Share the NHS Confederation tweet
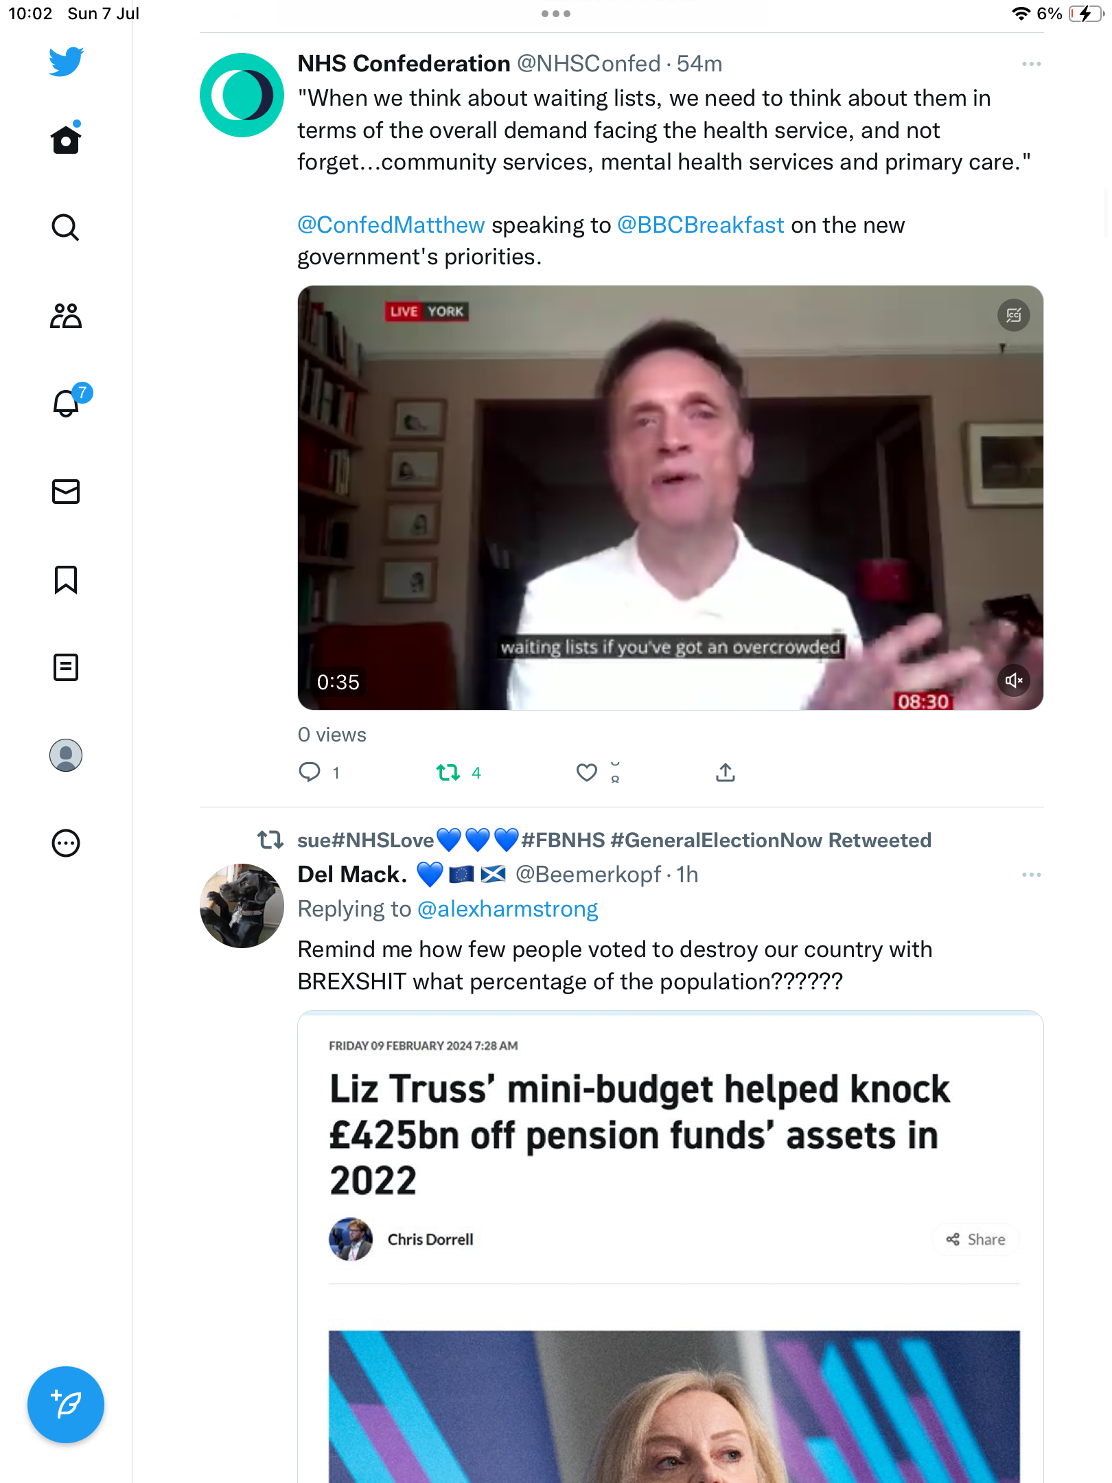 coord(726,772)
